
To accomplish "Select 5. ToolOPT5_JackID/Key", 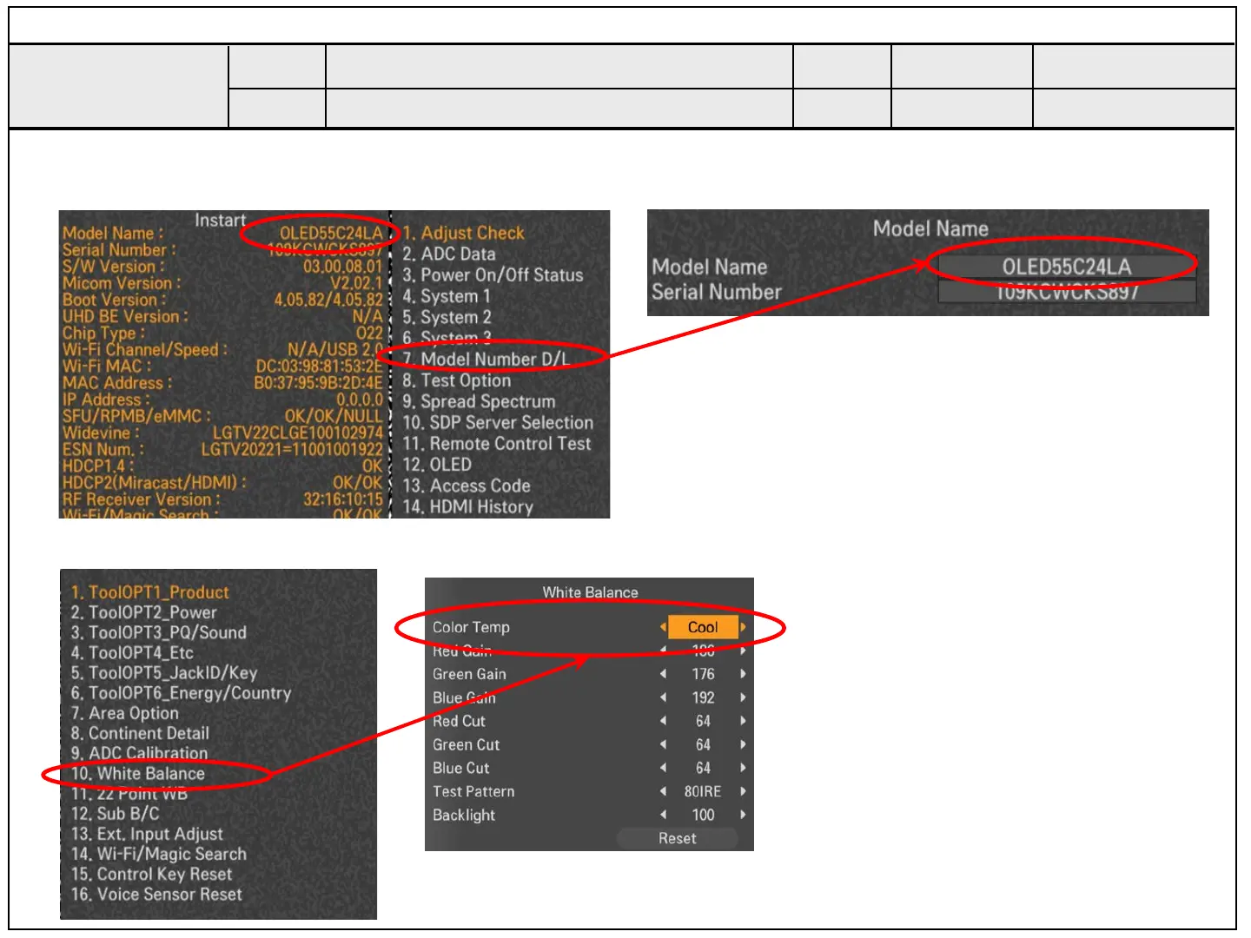I will [164, 672].
